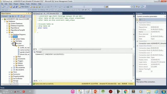
Task: Expand the Constraints folder under dbo.stud
Action: 14,59
